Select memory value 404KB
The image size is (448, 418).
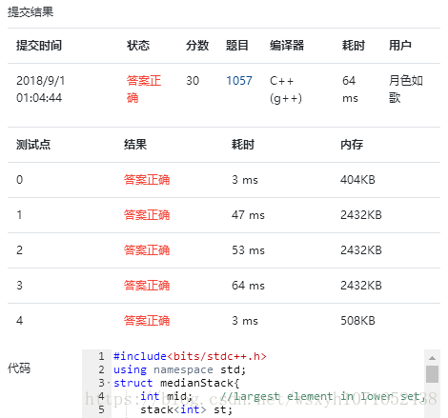pos(357,180)
